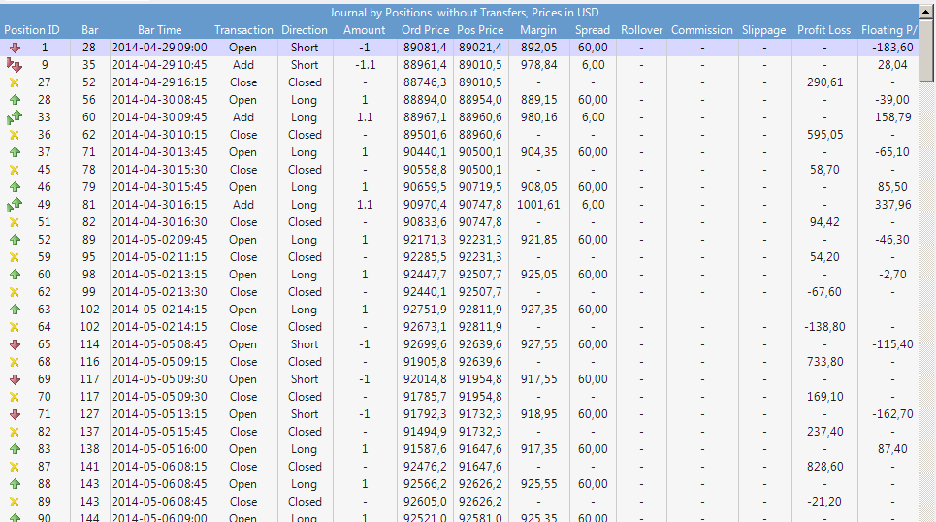
Task: Click the red arrow icon for position 69
Action: 15,379
